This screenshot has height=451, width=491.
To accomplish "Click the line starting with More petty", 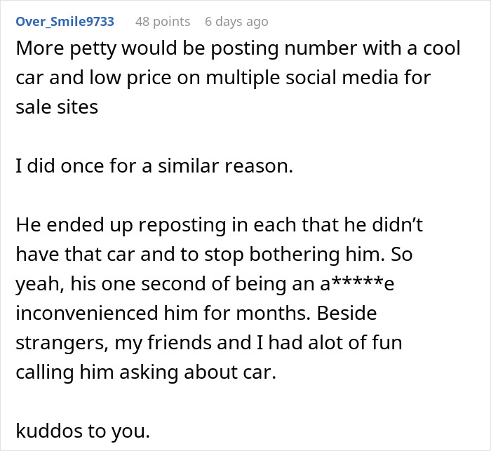I will click(x=240, y=50).
